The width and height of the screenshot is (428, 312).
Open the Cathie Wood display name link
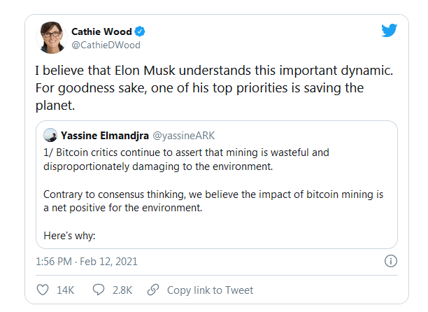pos(101,31)
